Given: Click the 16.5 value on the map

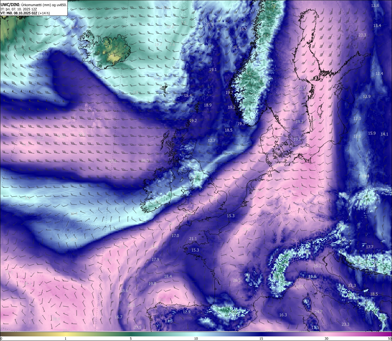Looking at the screenshot, I should [x=243, y=29].
